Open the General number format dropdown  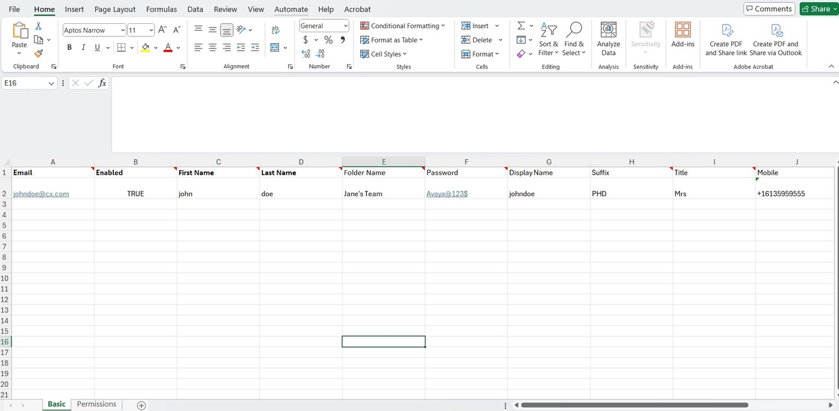[346, 26]
